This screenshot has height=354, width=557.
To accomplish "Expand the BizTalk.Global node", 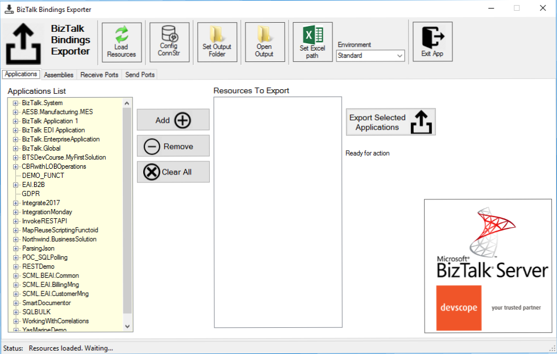I will click(15, 148).
